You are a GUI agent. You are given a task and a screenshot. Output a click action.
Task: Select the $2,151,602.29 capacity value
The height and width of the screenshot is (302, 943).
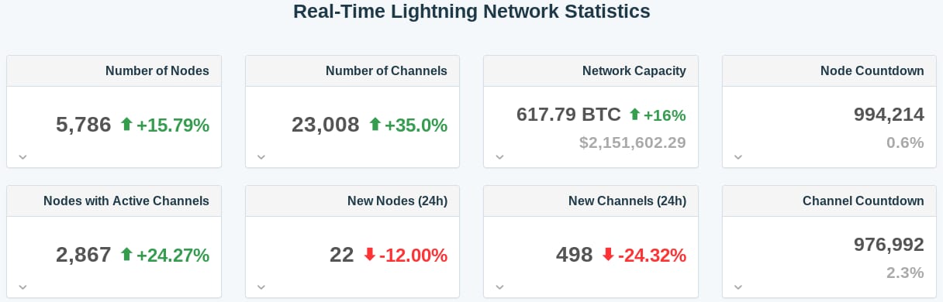[633, 142]
